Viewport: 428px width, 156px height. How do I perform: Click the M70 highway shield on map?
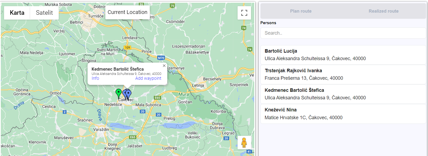[161, 58]
